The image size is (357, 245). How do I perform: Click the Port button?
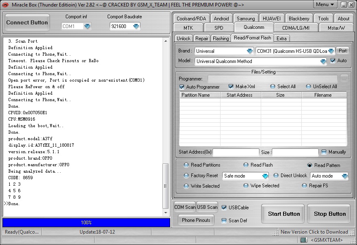coord(342,51)
